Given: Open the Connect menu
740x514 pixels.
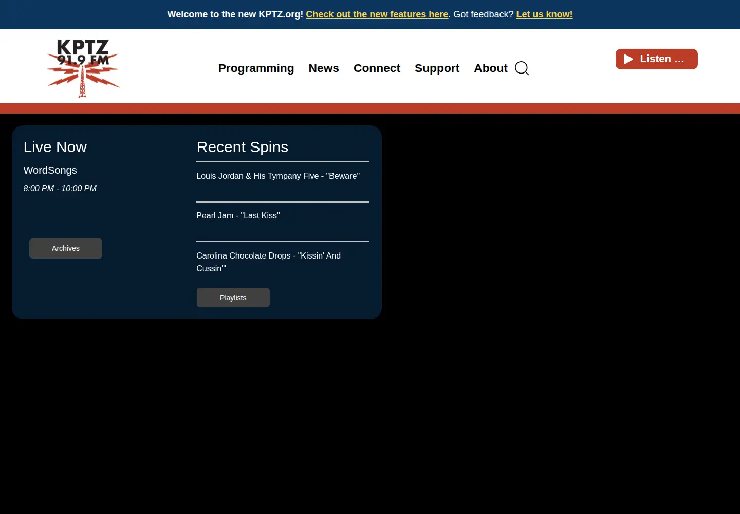Looking at the screenshot, I should point(377,68).
